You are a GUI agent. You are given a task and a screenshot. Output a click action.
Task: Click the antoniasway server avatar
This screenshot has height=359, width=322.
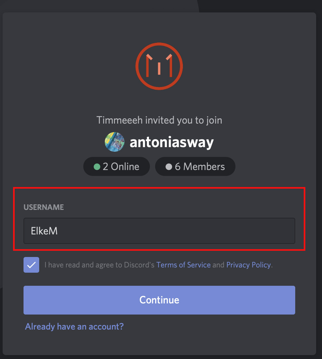tap(115, 142)
